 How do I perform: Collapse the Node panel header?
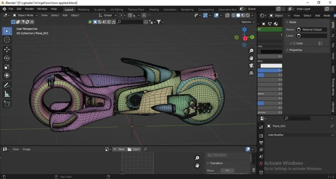coord(293,22)
